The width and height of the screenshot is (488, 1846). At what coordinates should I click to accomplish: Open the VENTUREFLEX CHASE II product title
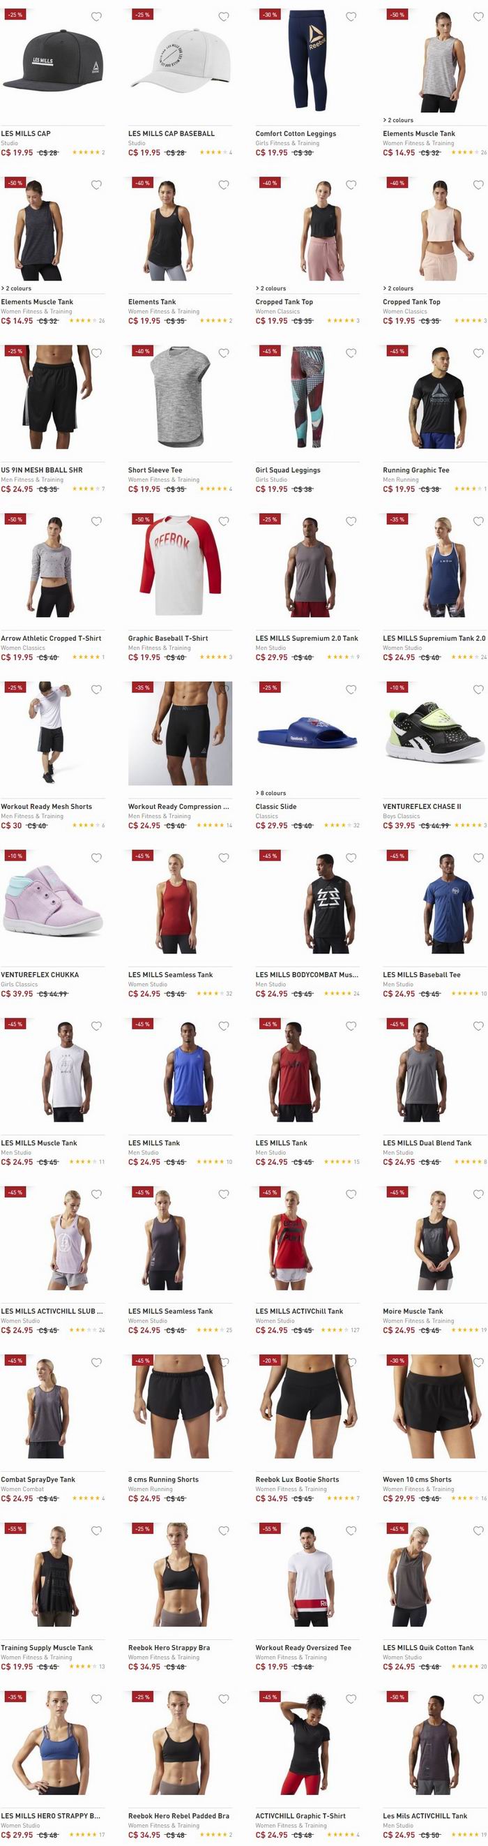[x=422, y=806]
